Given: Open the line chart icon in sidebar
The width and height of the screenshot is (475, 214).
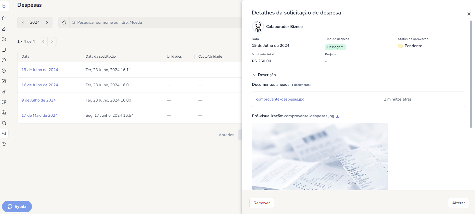Looking at the screenshot, I should point(4,92).
